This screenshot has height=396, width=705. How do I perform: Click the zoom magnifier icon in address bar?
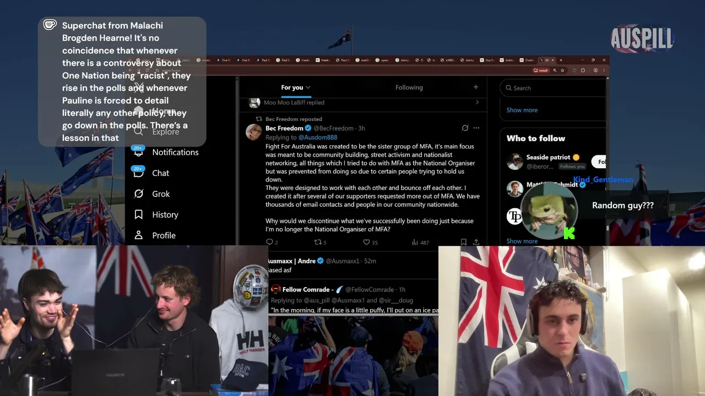click(x=555, y=70)
